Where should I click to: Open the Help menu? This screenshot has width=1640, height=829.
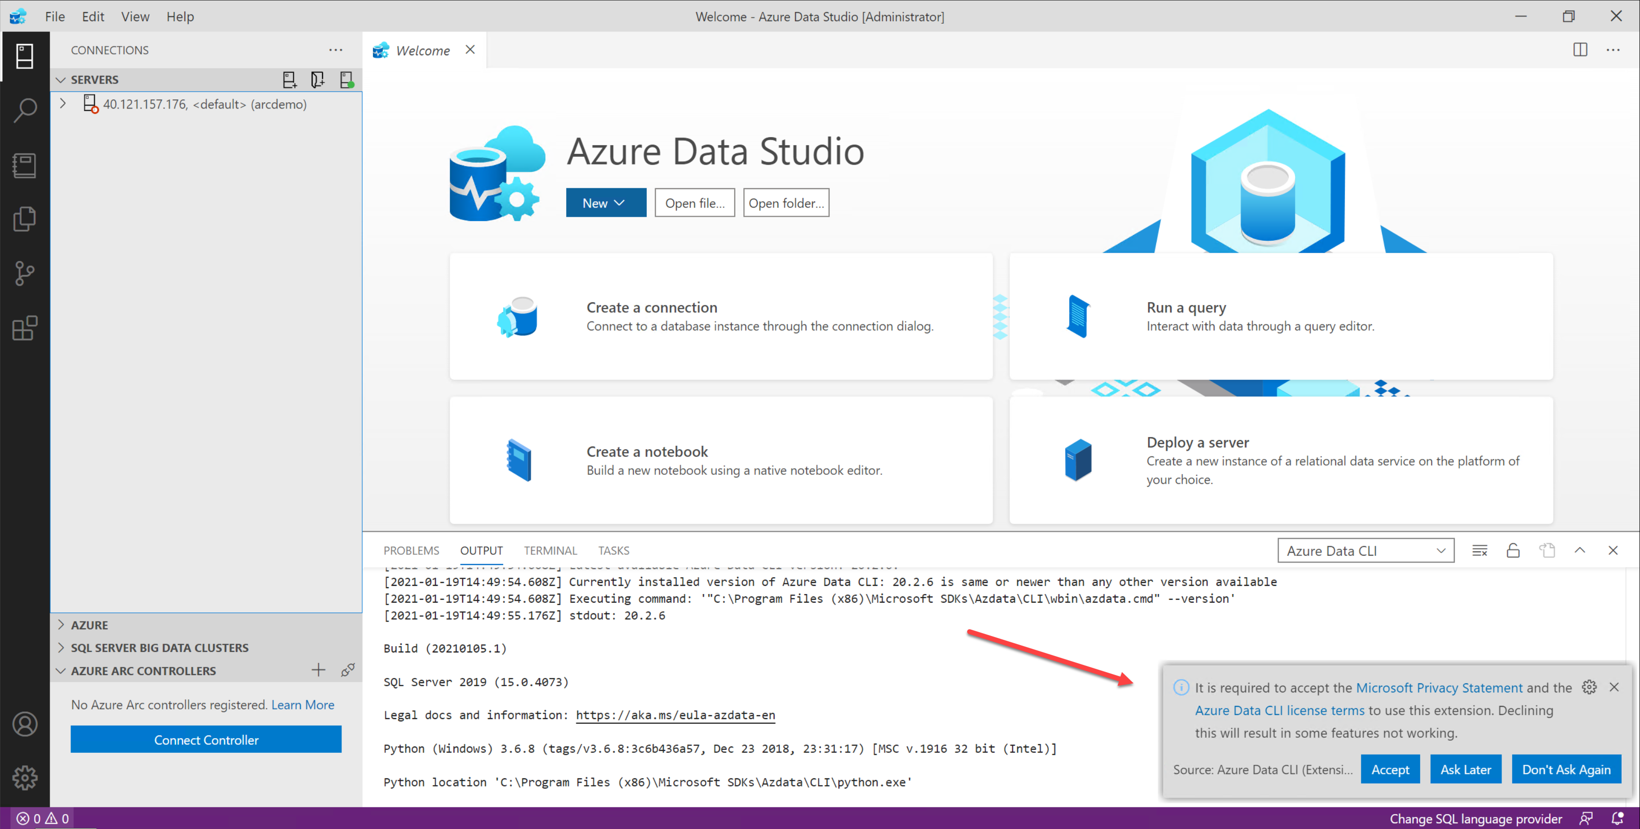tap(179, 16)
